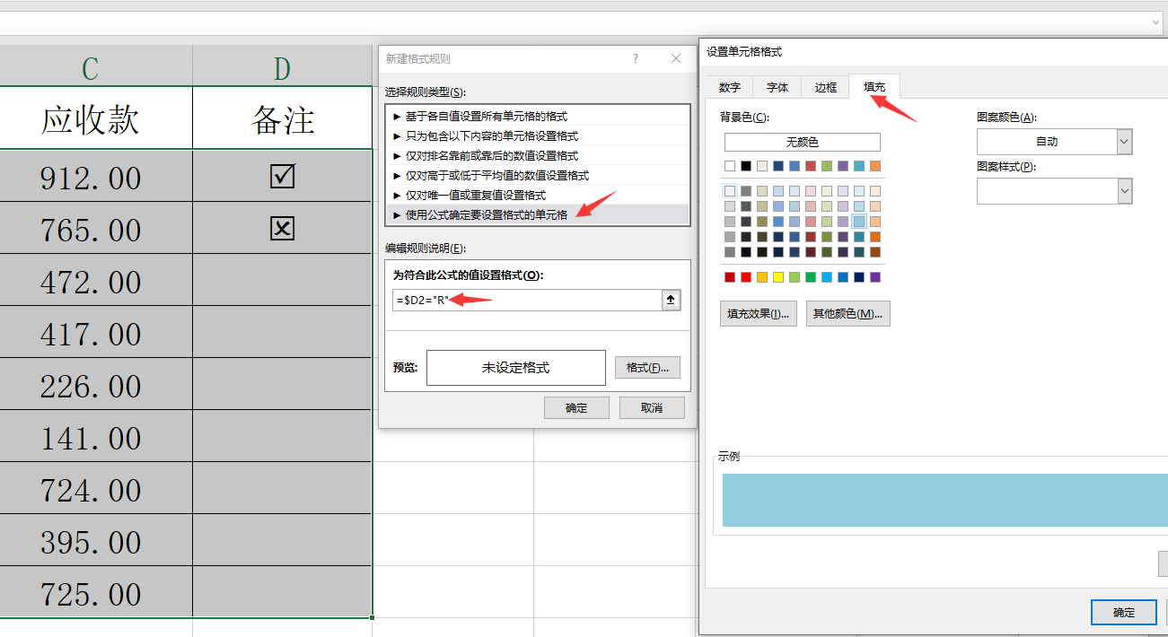Click cell value 725.00
The image size is (1168, 637).
pyautogui.click(x=90, y=594)
